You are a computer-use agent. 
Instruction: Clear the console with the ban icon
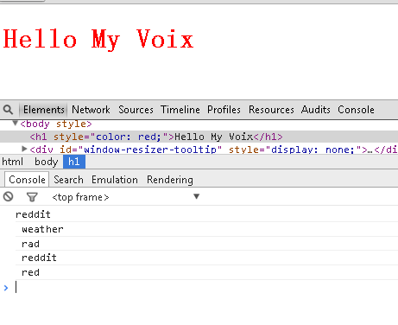coord(8,197)
